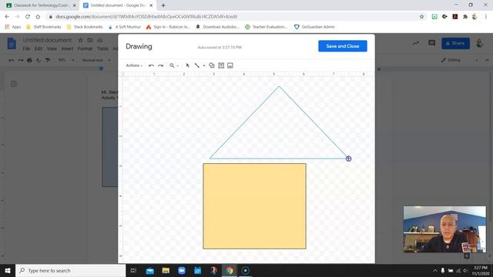Image resolution: width=493 pixels, height=277 pixels.
Task: Go to the browser home page
Action: (x=38, y=17)
